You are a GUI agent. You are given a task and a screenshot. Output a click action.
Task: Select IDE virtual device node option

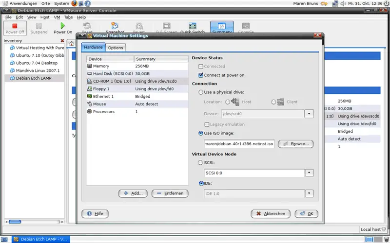(x=201, y=184)
